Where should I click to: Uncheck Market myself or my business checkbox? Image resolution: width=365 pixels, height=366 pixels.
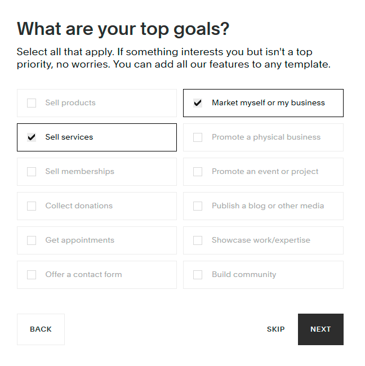tap(198, 103)
